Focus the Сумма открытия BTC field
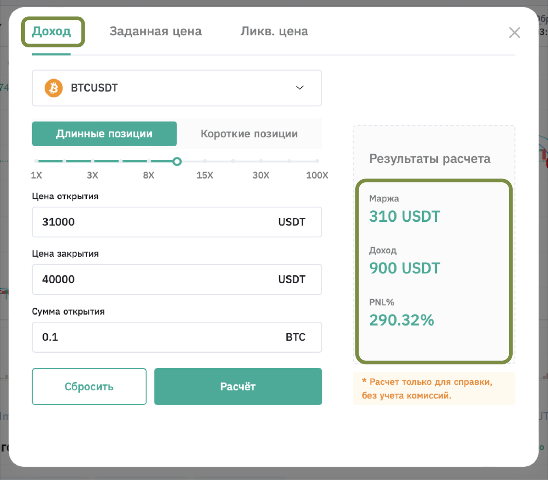This screenshot has height=480, width=548. (177, 337)
